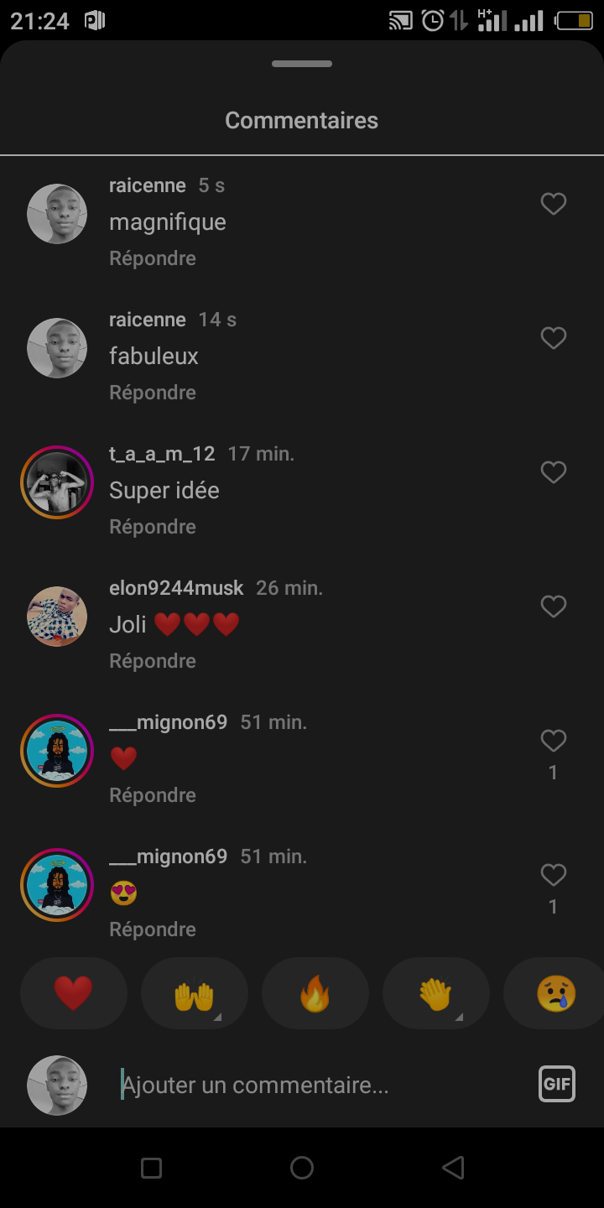Screen dimensions: 604x1208
Task: Tap heart on elon9244musk's "Joli" comment
Action: pos(553,607)
